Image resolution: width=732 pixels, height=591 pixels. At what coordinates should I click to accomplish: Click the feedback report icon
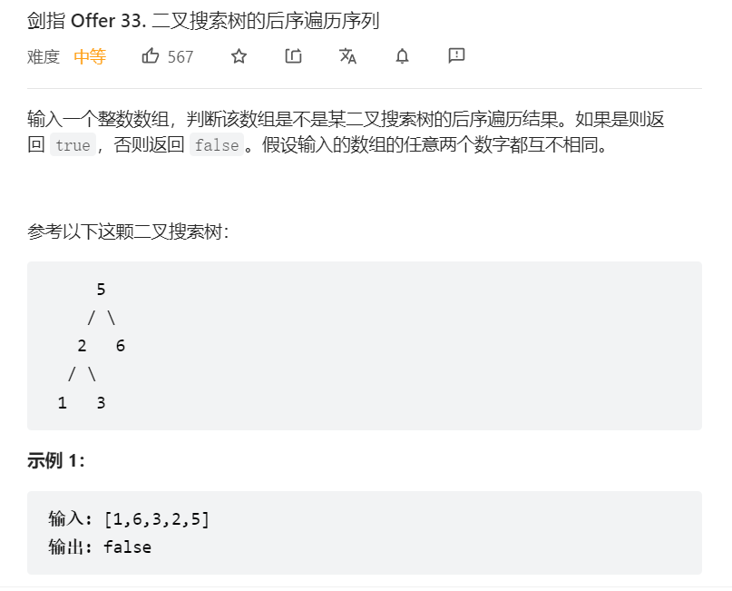click(x=456, y=55)
